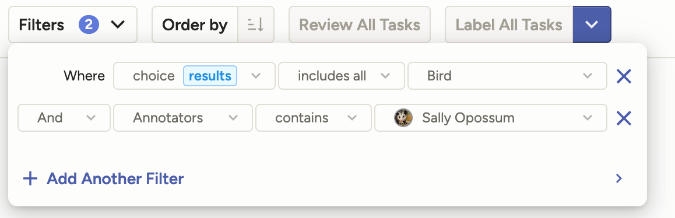Change the contains operator dropdown
675x218 pixels.
[314, 118]
